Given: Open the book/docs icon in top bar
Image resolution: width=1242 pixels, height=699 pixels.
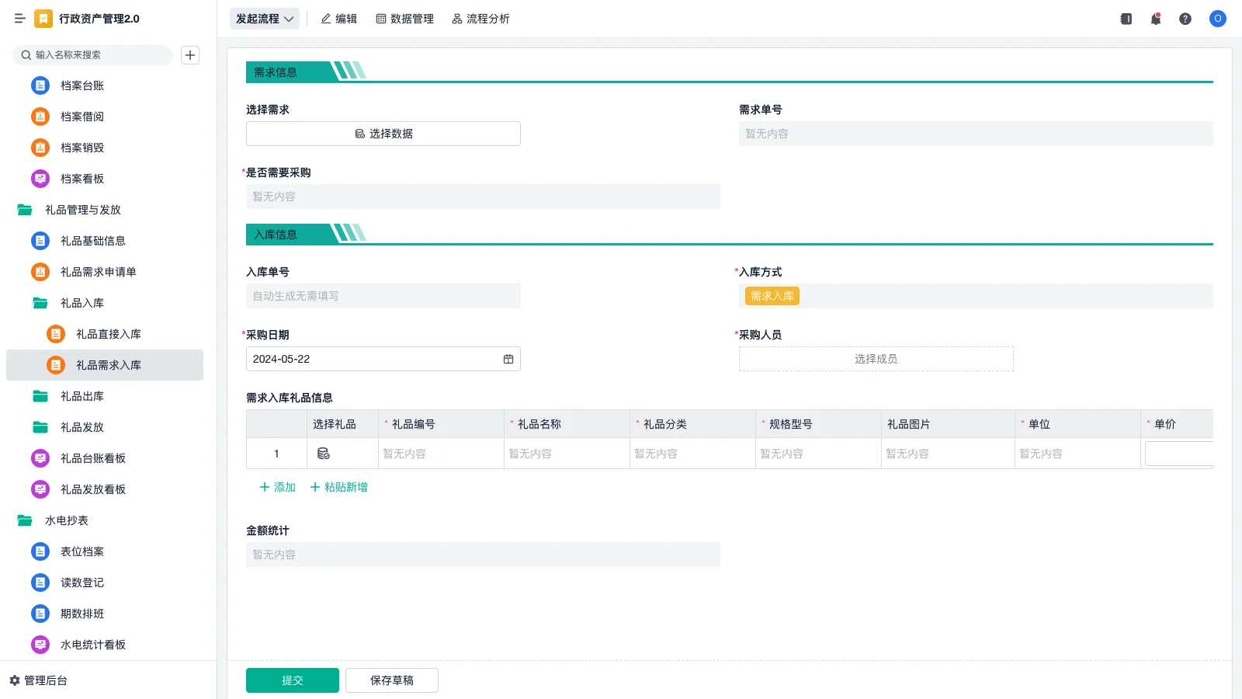Looking at the screenshot, I should [1126, 19].
